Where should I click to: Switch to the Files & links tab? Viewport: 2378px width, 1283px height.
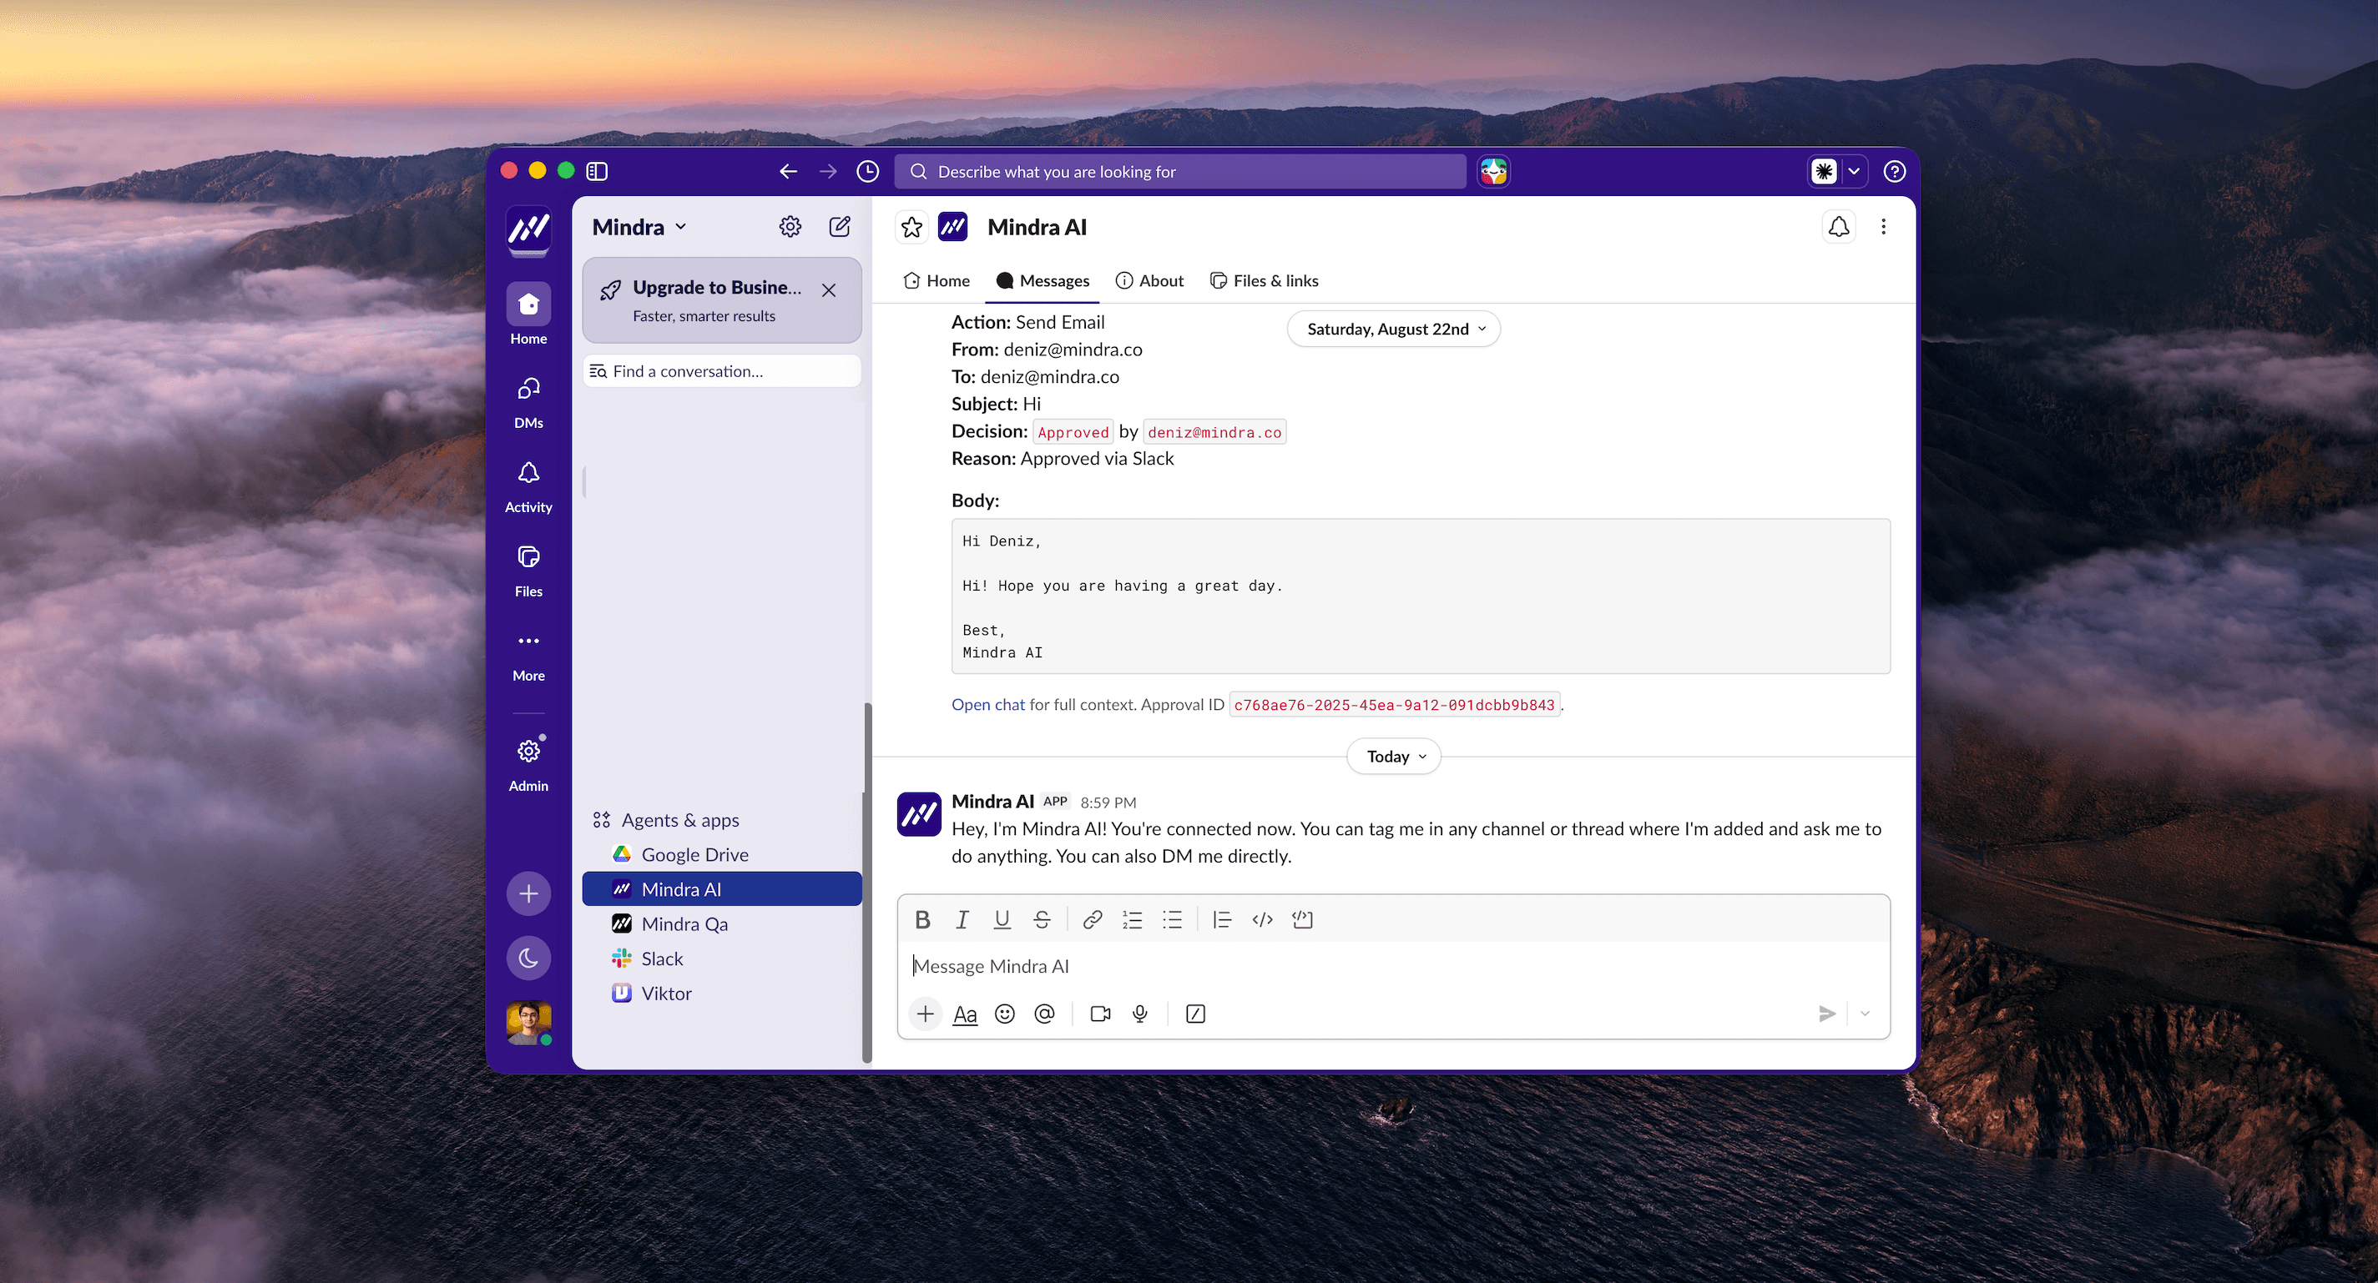tap(1264, 280)
